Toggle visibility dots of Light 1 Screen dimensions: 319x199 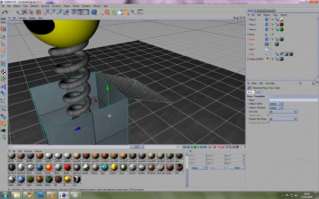point(271,49)
